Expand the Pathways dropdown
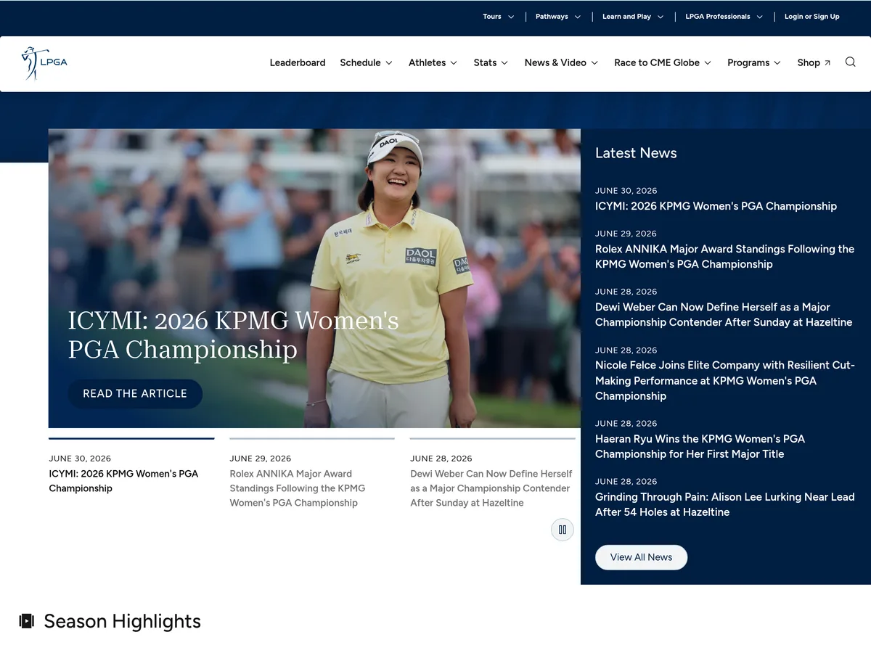 558,17
